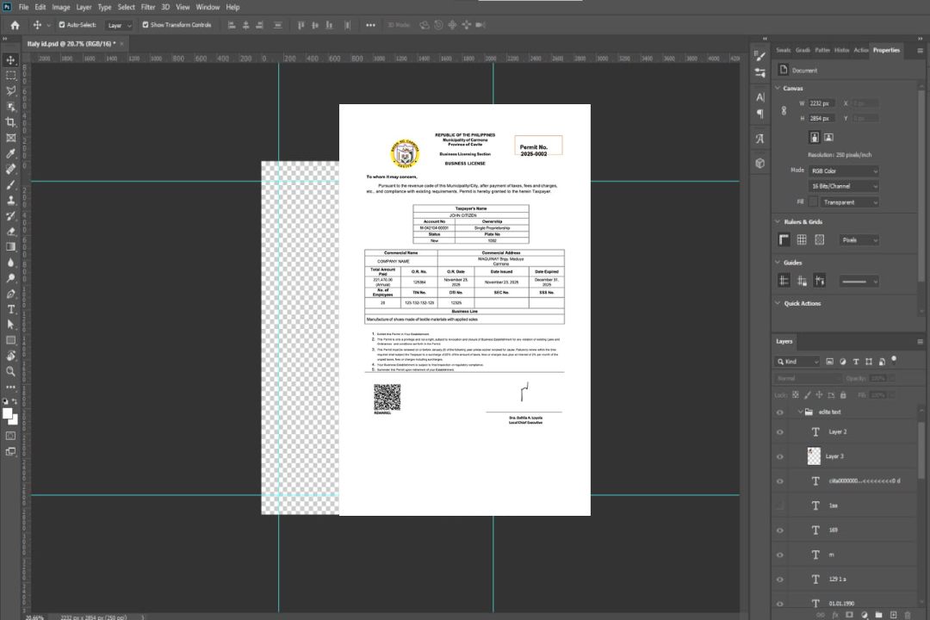Screen dimensions: 930x620
Task: Select the Path Selection tool
Action: (10, 325)
